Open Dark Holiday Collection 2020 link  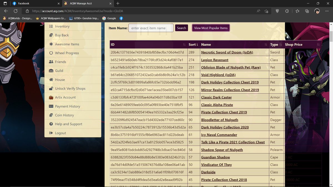click(x=225, y=127)
